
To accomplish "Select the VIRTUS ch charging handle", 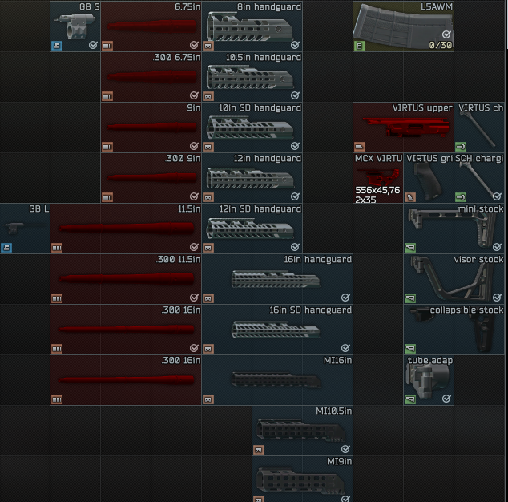I will pos(479,128).
